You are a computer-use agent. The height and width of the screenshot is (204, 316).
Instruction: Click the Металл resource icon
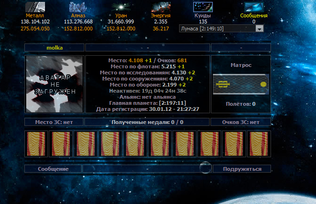coord(36,7)
